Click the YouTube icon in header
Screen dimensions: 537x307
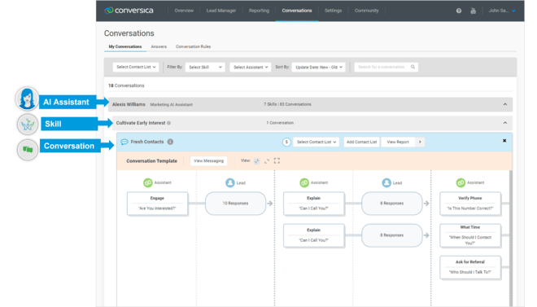pyautogui.click(x=473, y=11)
